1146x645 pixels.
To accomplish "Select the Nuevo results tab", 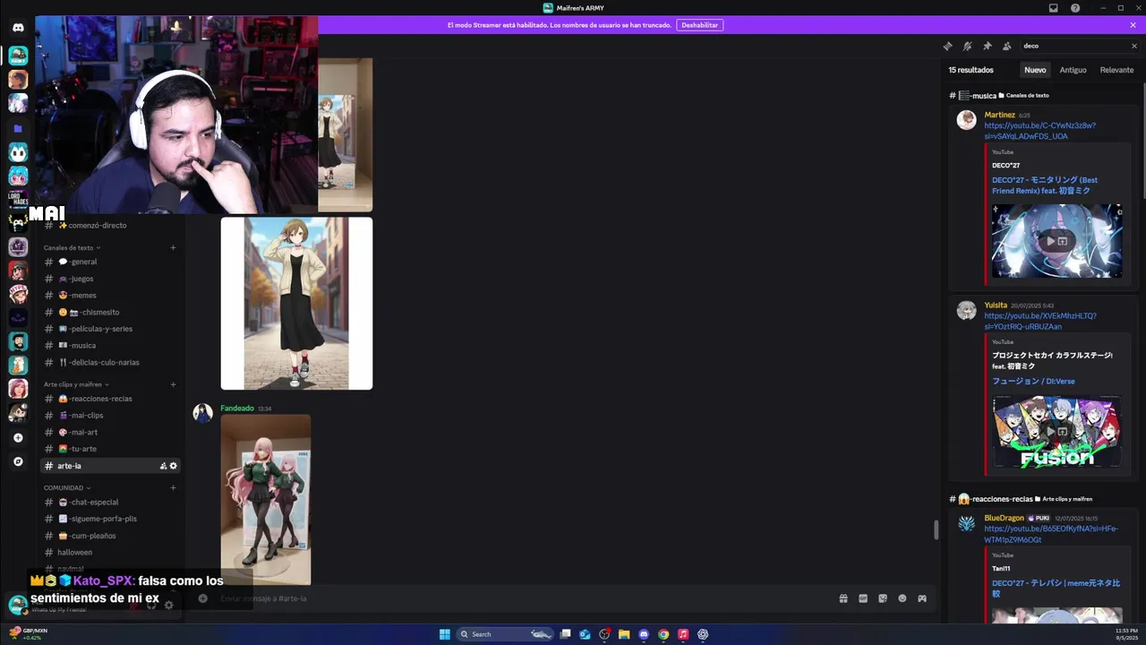I will (1035, 70).
